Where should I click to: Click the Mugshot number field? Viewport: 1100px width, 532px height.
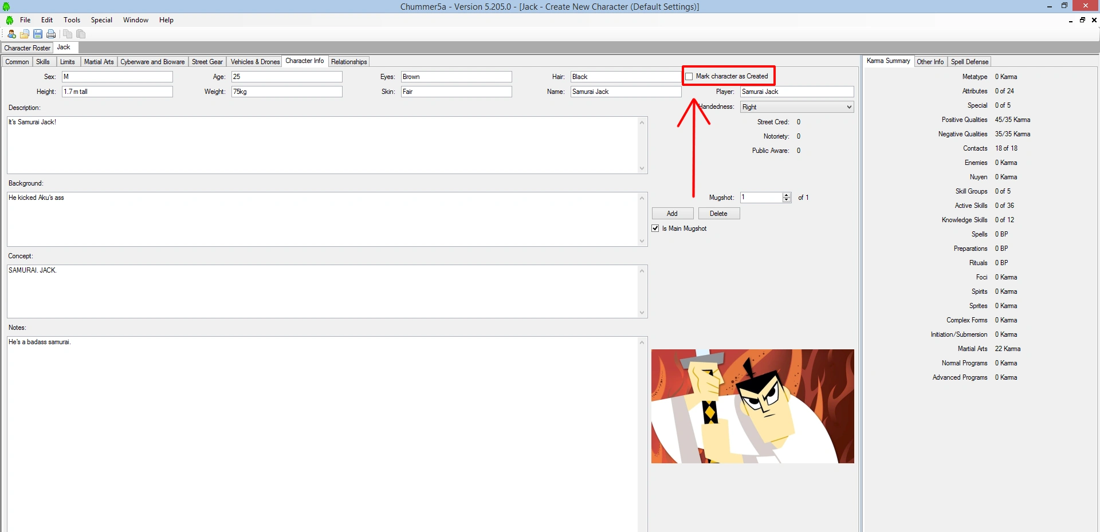tap(761, 198)
